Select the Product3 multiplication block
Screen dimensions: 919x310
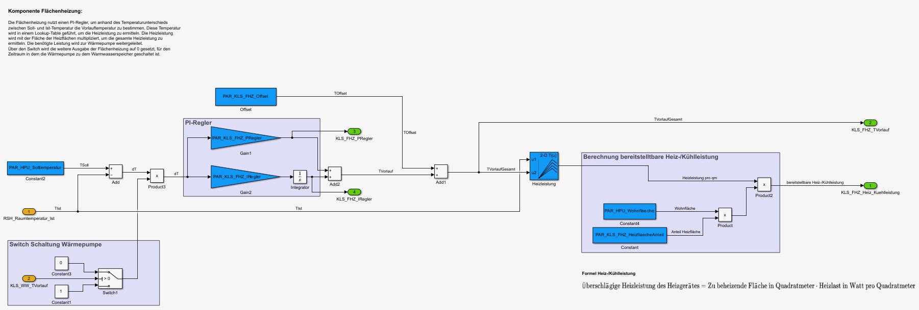coord(157,176)
